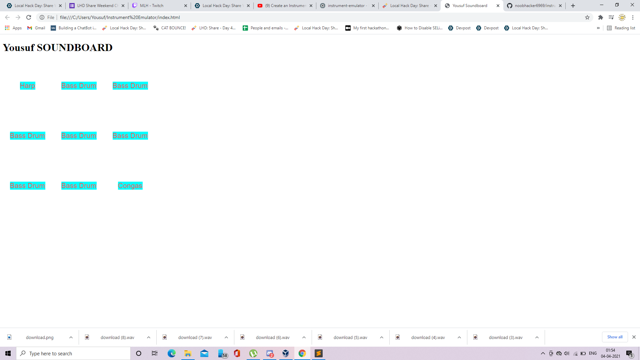The height and width of the screenshot is (360, 640).
Task: Open the media control icon in toolbar
Action: click(611, 17)
